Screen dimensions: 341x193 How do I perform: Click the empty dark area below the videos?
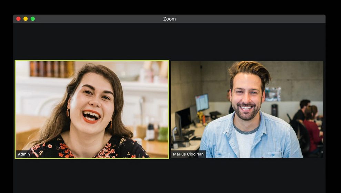pyautogui.click(x=169, y=176)
